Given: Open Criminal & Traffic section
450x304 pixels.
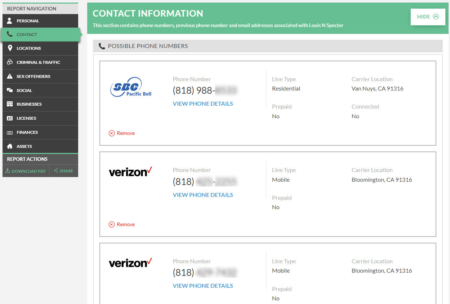Looking at the screenshot, I should pos(40,62).
